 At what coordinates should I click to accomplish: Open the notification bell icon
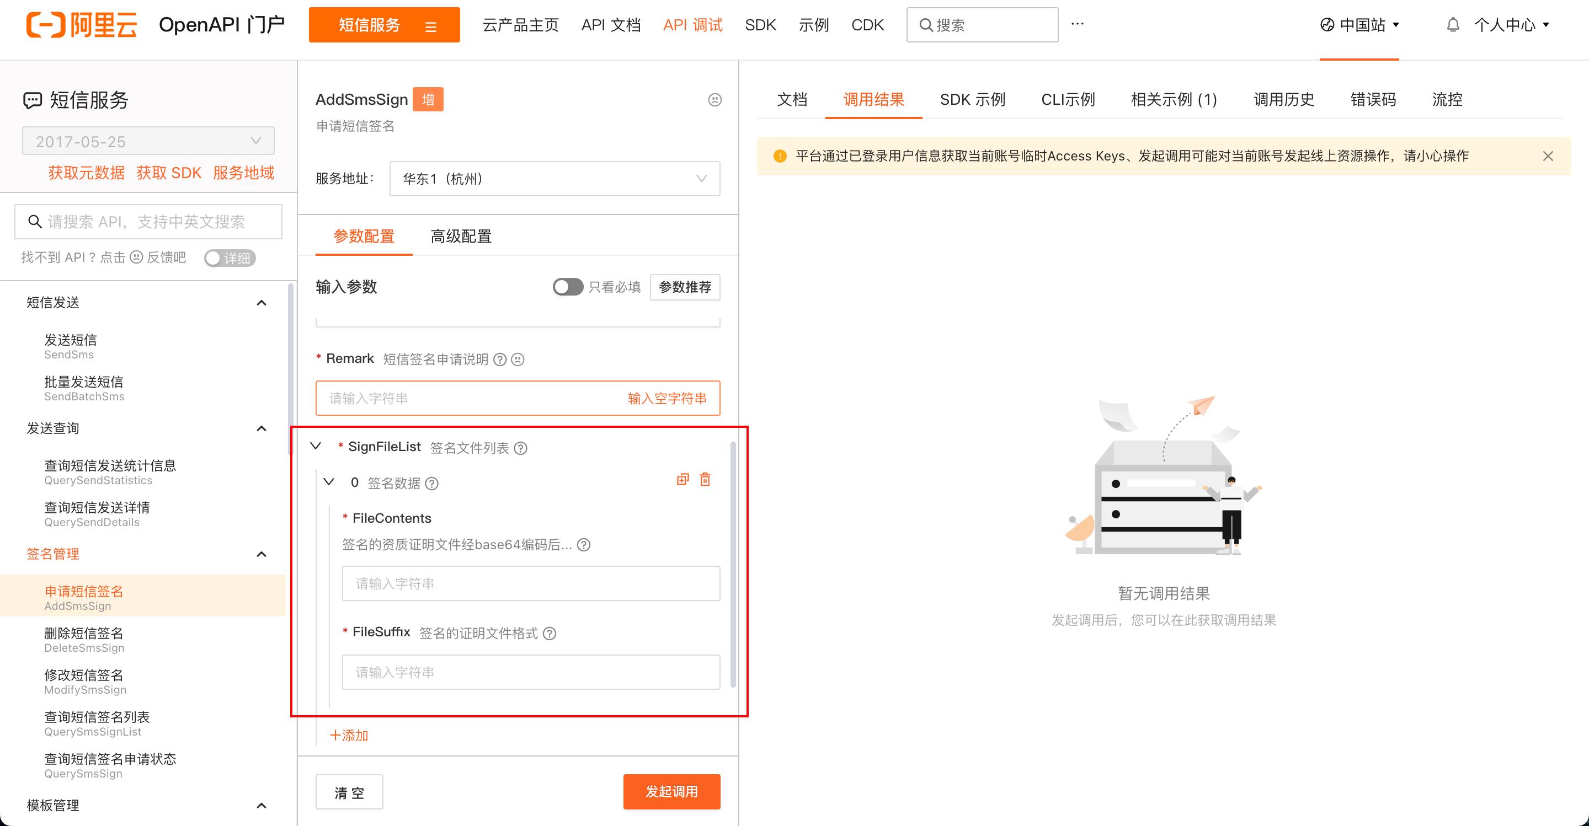[x=1453, y=25]
